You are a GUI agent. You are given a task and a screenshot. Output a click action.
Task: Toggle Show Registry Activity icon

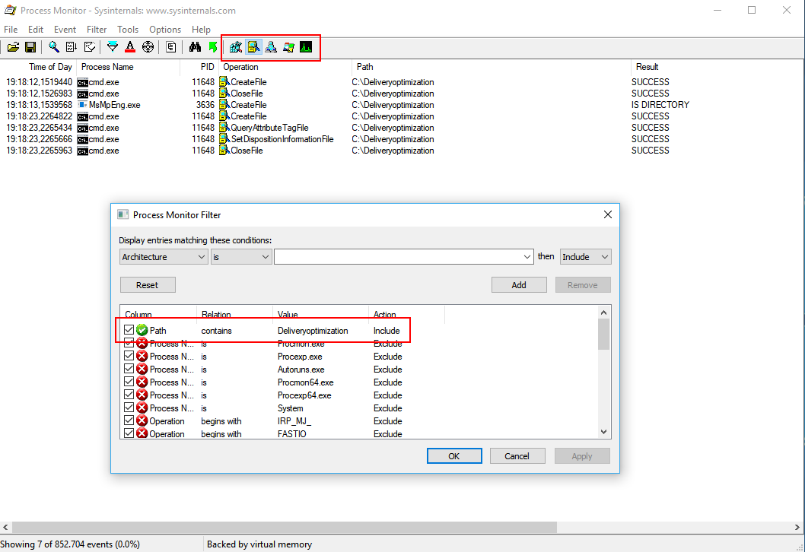tap(236, 47)
